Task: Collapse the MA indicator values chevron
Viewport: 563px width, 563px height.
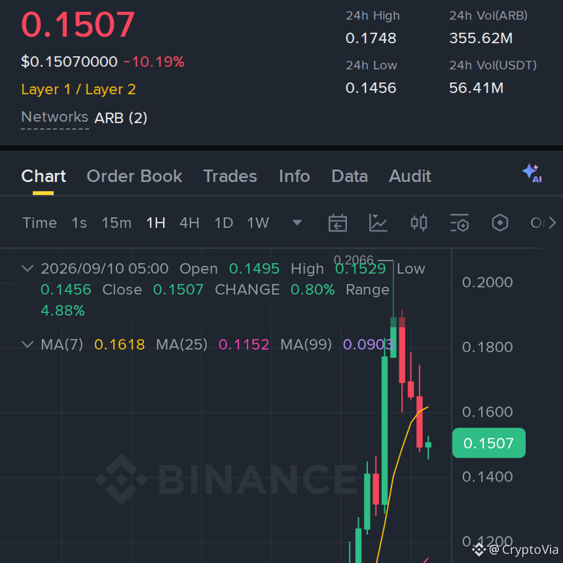Action: click(28, 345)
